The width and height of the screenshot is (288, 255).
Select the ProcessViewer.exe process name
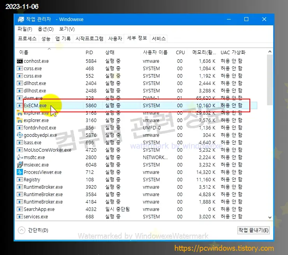click(42, 172)
